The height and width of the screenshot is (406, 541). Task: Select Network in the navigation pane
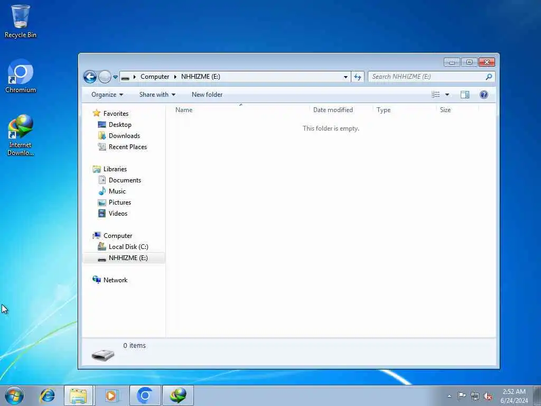115,280
